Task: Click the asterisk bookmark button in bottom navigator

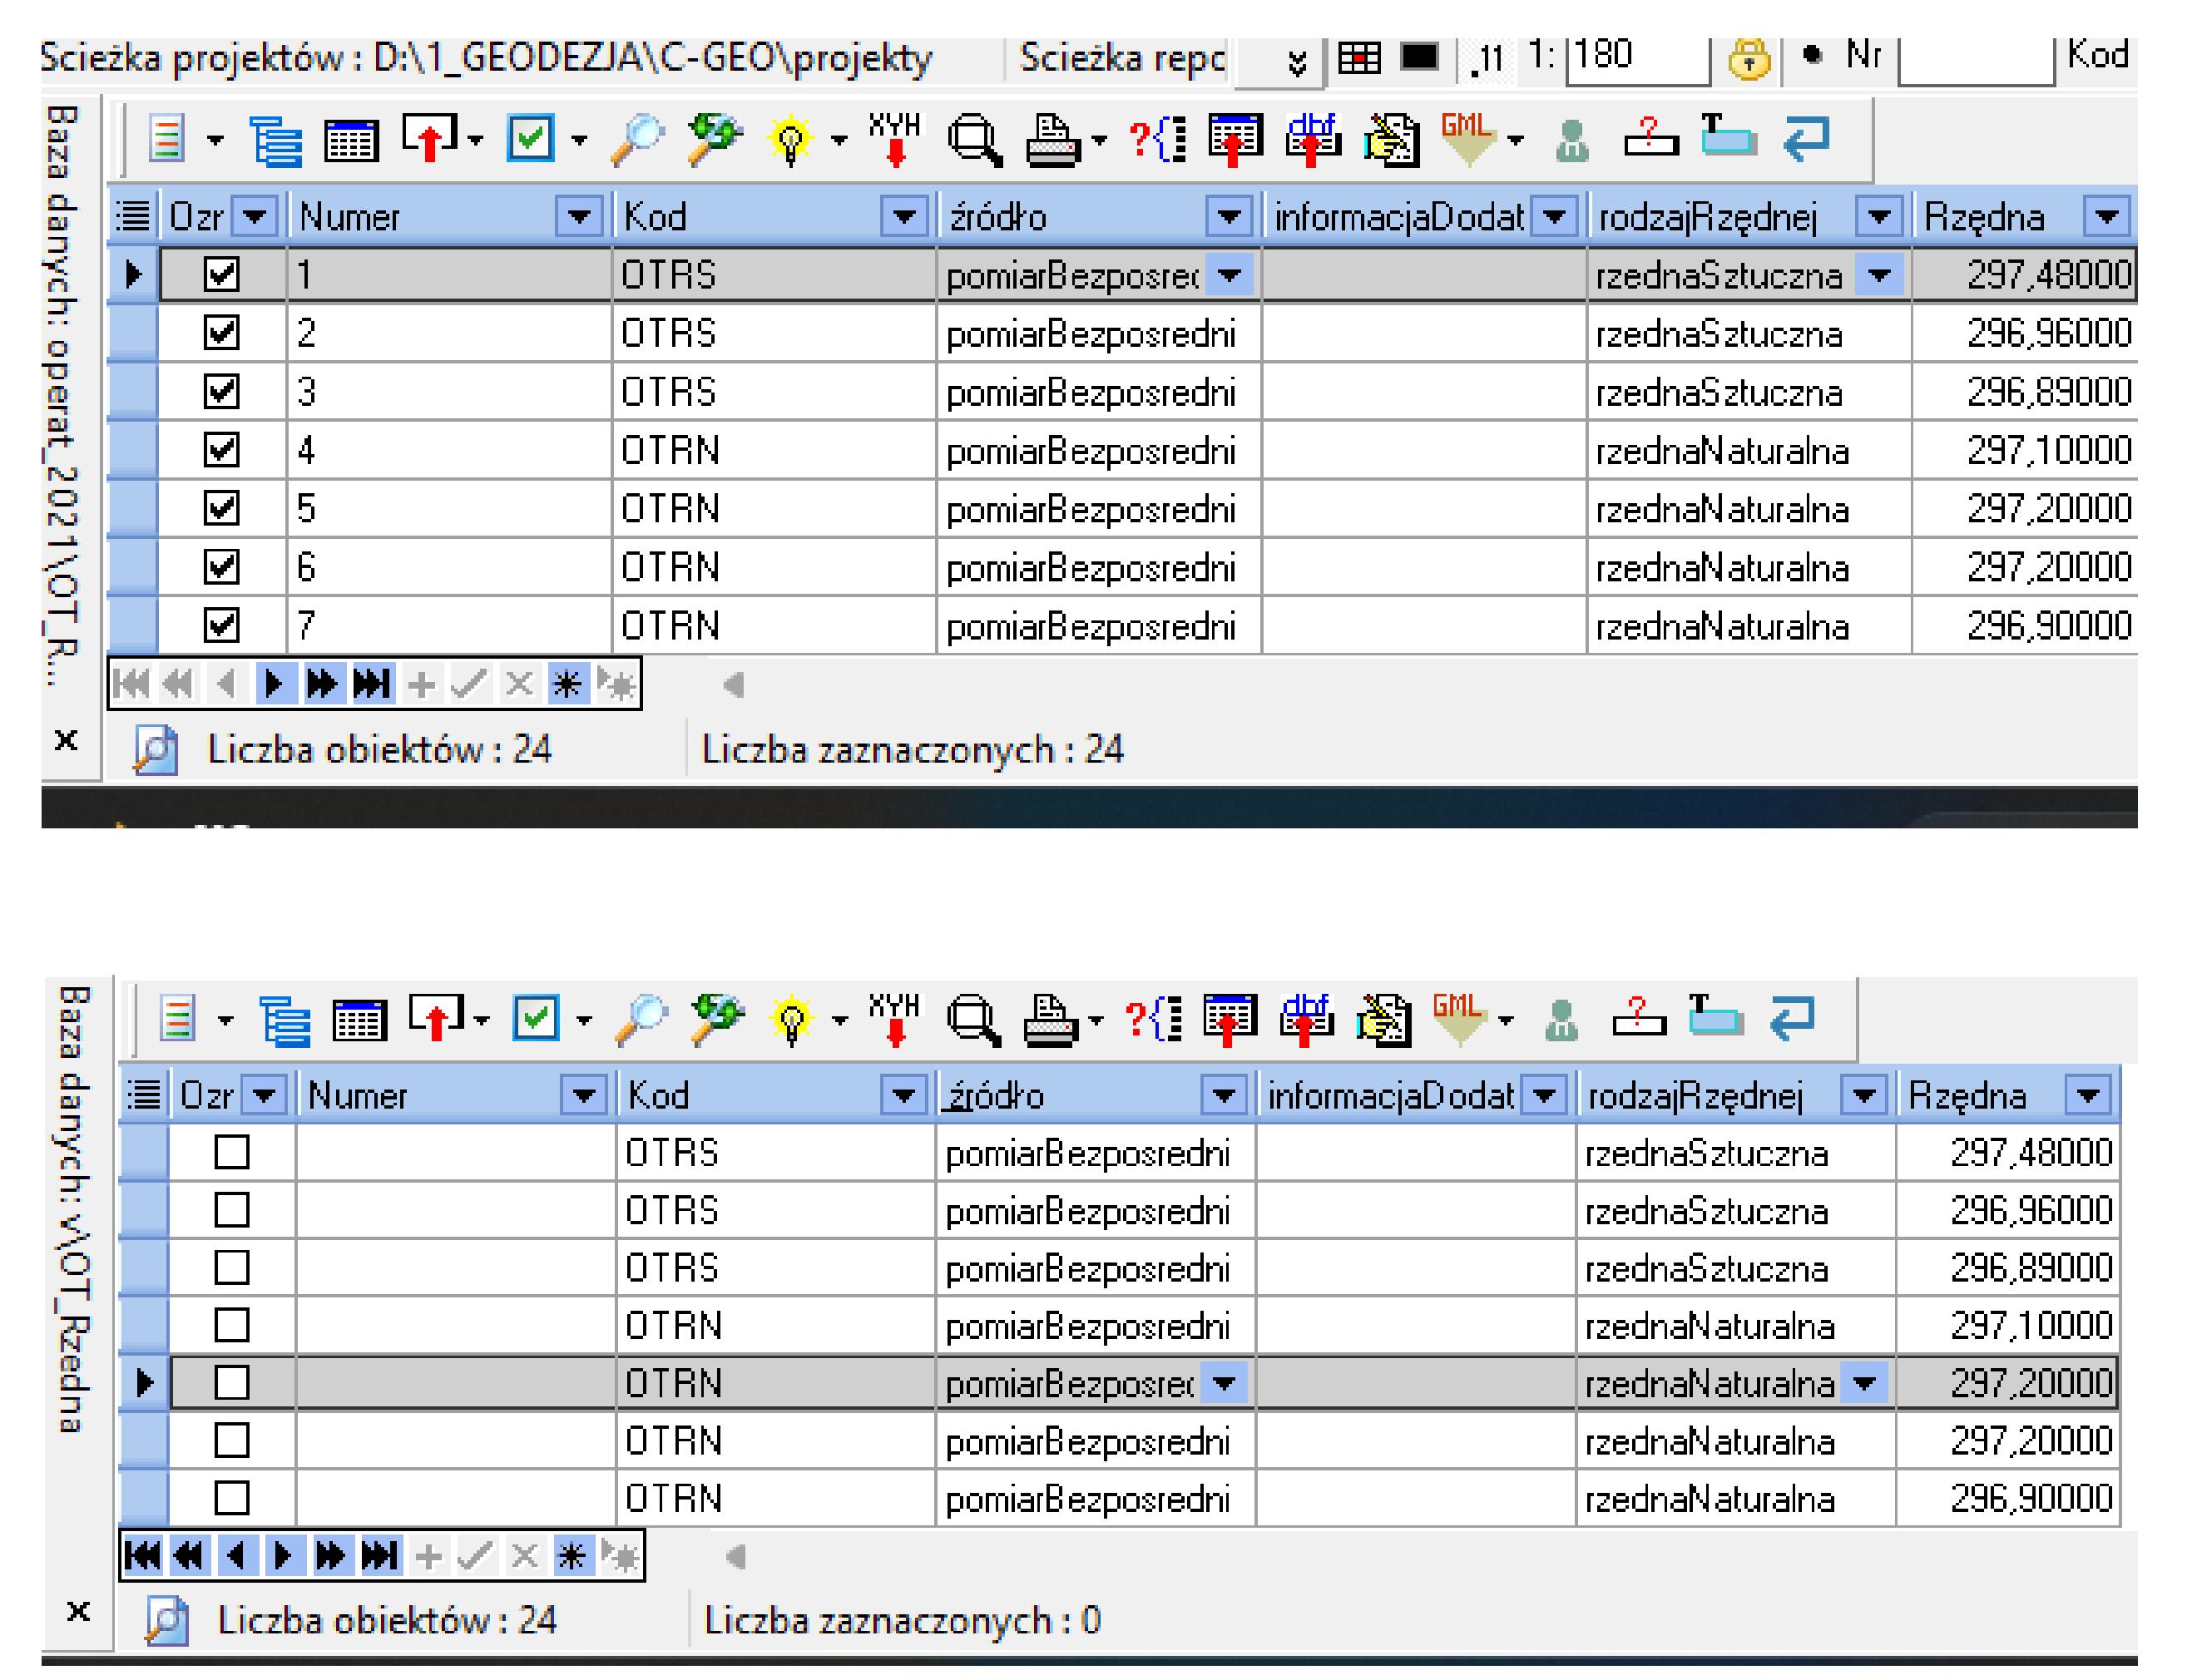Action: coord(571,1556)
